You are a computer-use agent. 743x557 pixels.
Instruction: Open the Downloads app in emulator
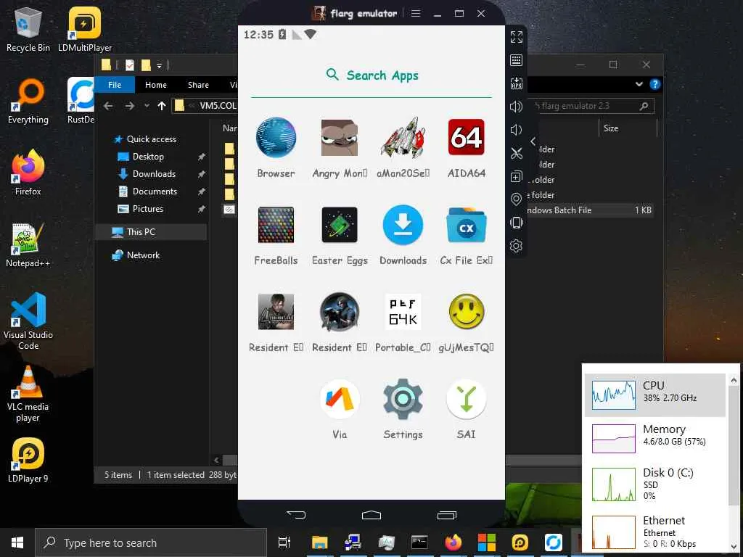(x=403, y=225)
